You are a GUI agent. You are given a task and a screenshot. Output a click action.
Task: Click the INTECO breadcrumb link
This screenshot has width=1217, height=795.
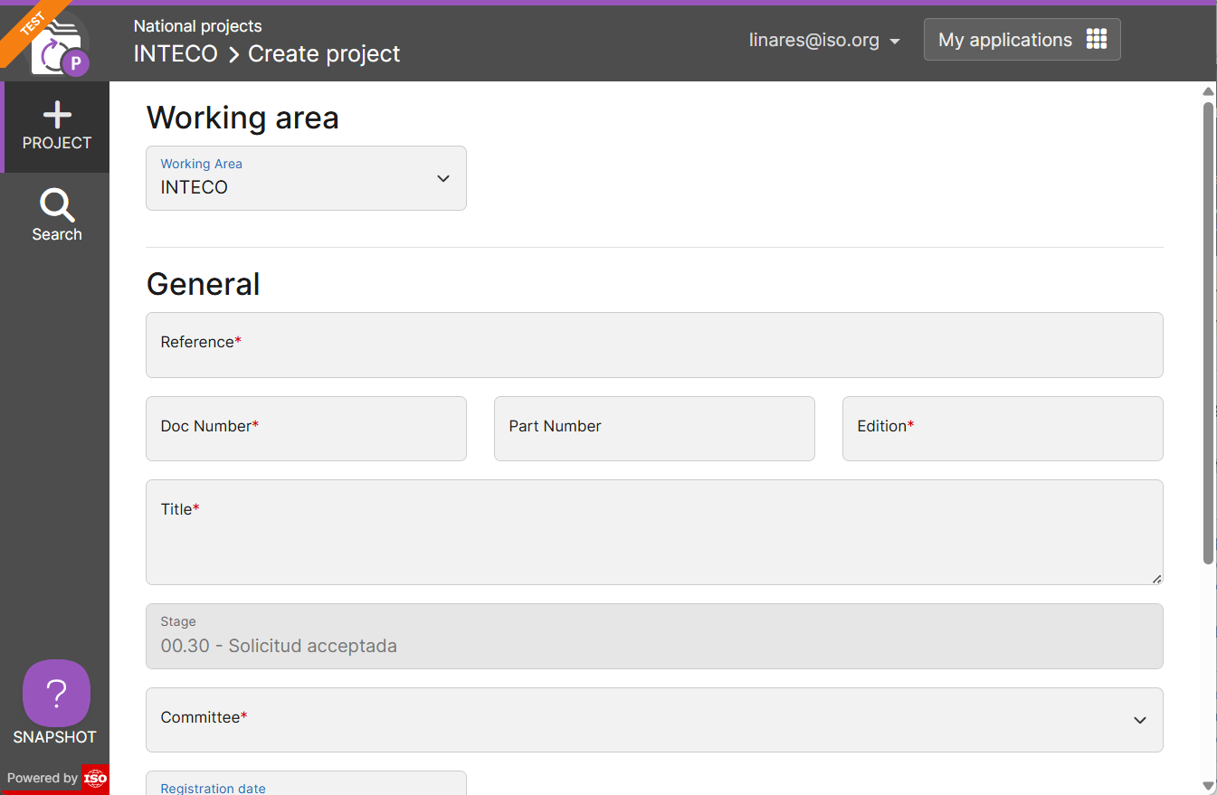(176, 53)
